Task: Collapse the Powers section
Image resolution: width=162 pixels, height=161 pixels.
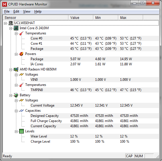Action: (16, 54)
